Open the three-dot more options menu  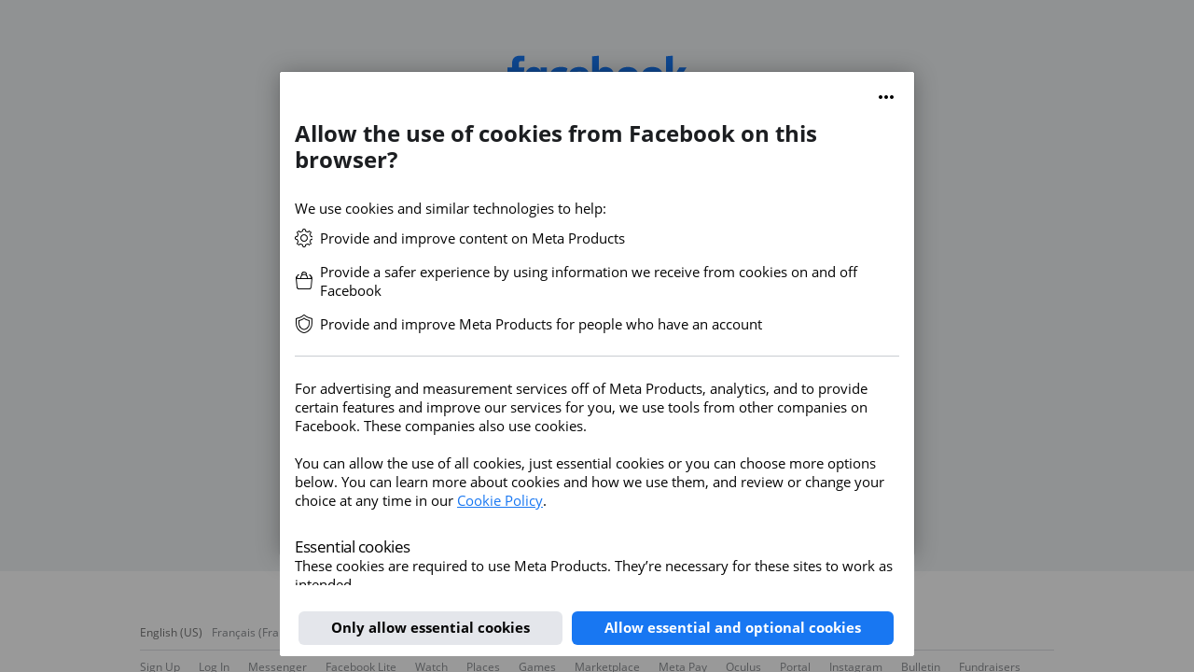[886, 97]
